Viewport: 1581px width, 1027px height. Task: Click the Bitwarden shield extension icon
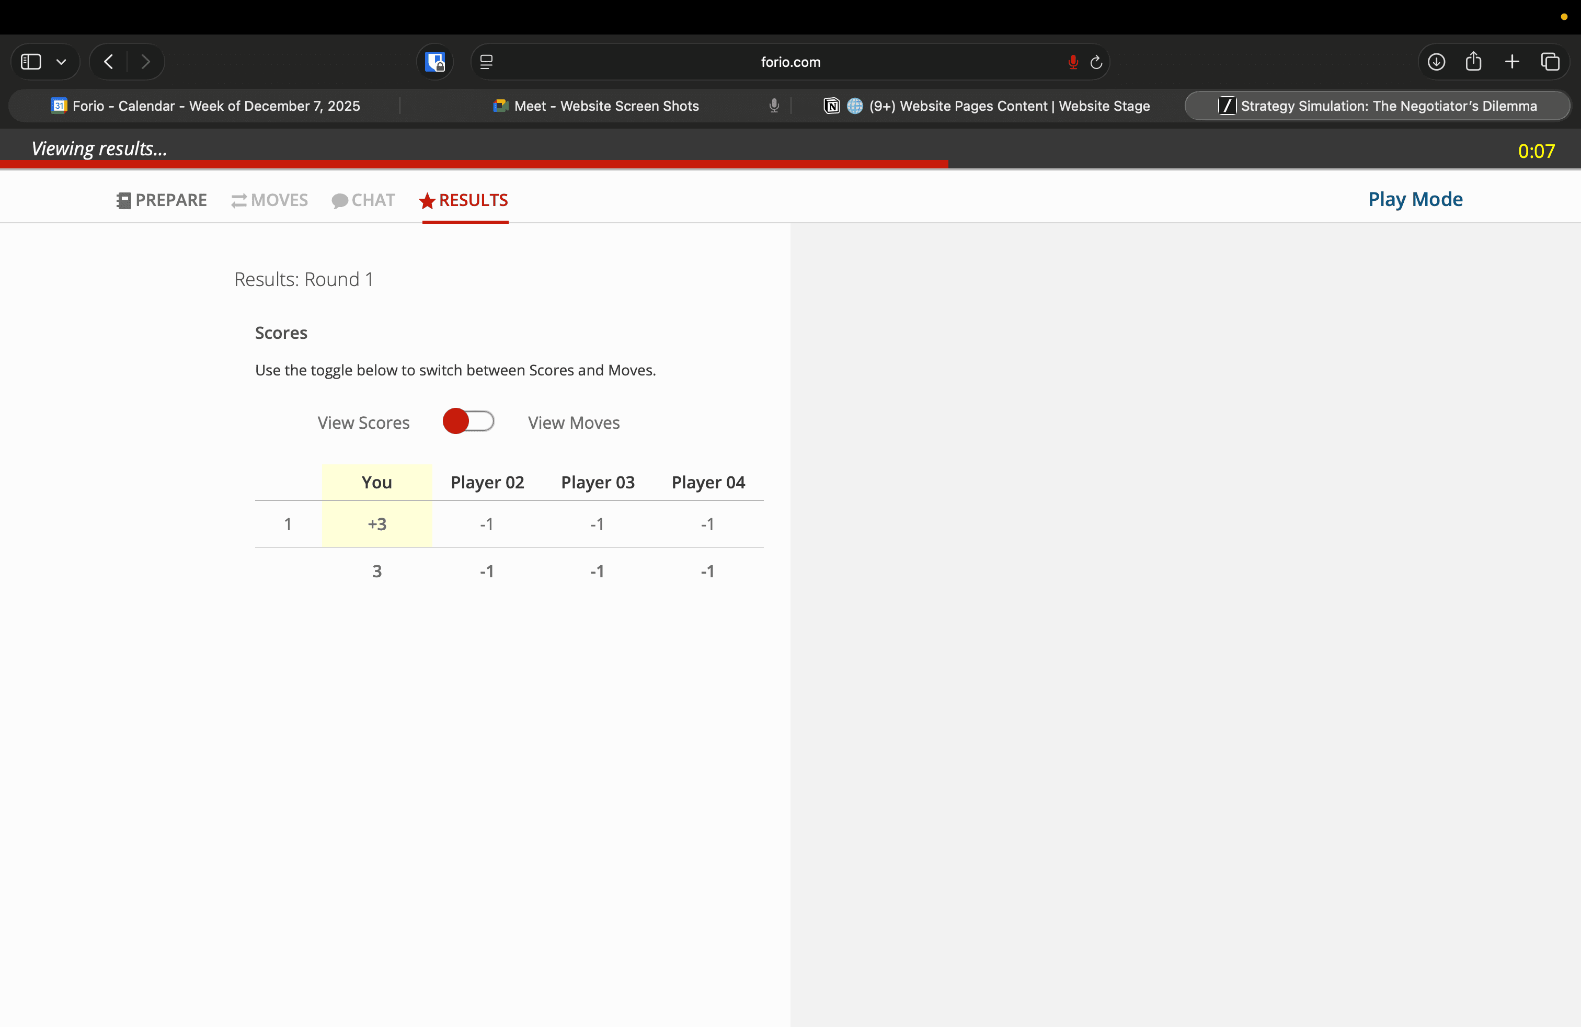click(435, 62)
